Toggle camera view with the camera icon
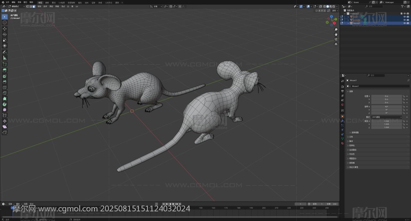 click(336, 39)
